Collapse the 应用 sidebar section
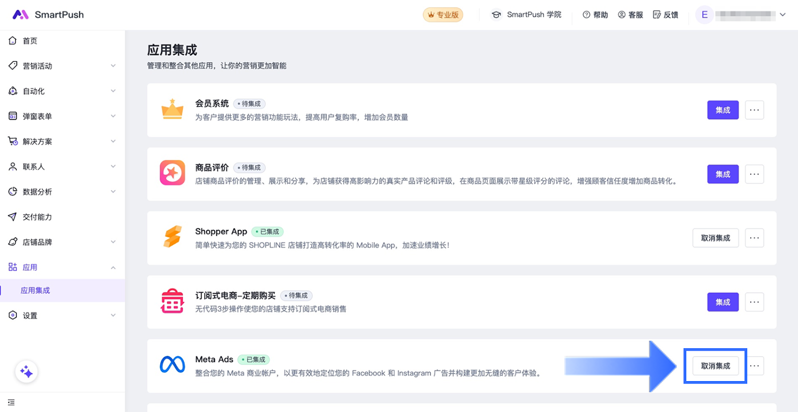798x412 pixels. [x=113, y=267]
